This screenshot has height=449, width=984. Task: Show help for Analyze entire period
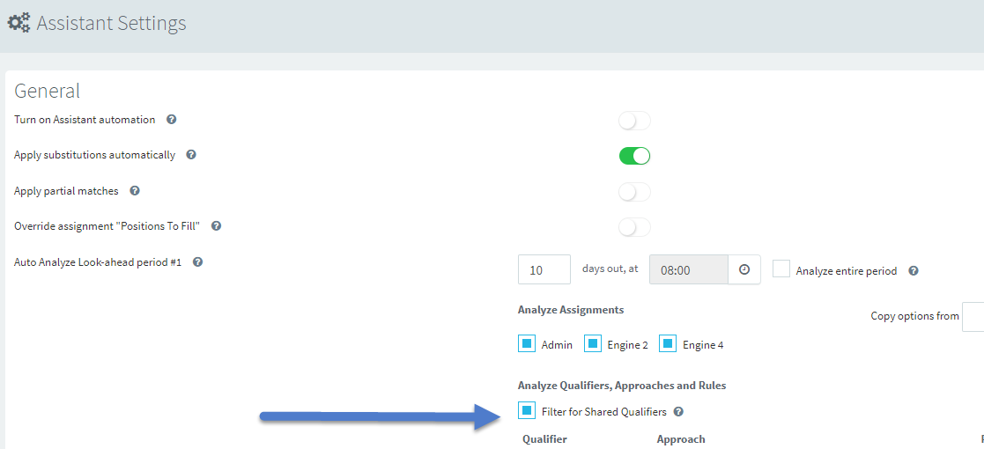pyautogui.click(x=914, y=271)
